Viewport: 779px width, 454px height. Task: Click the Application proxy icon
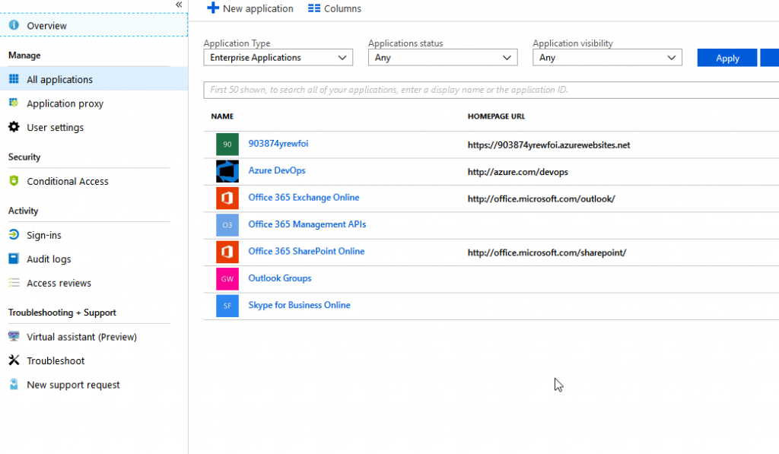[14, 103]
